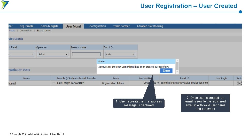Open the Org. Profile tab
Viewport: 248px width, 139px height.
(26, 26)
